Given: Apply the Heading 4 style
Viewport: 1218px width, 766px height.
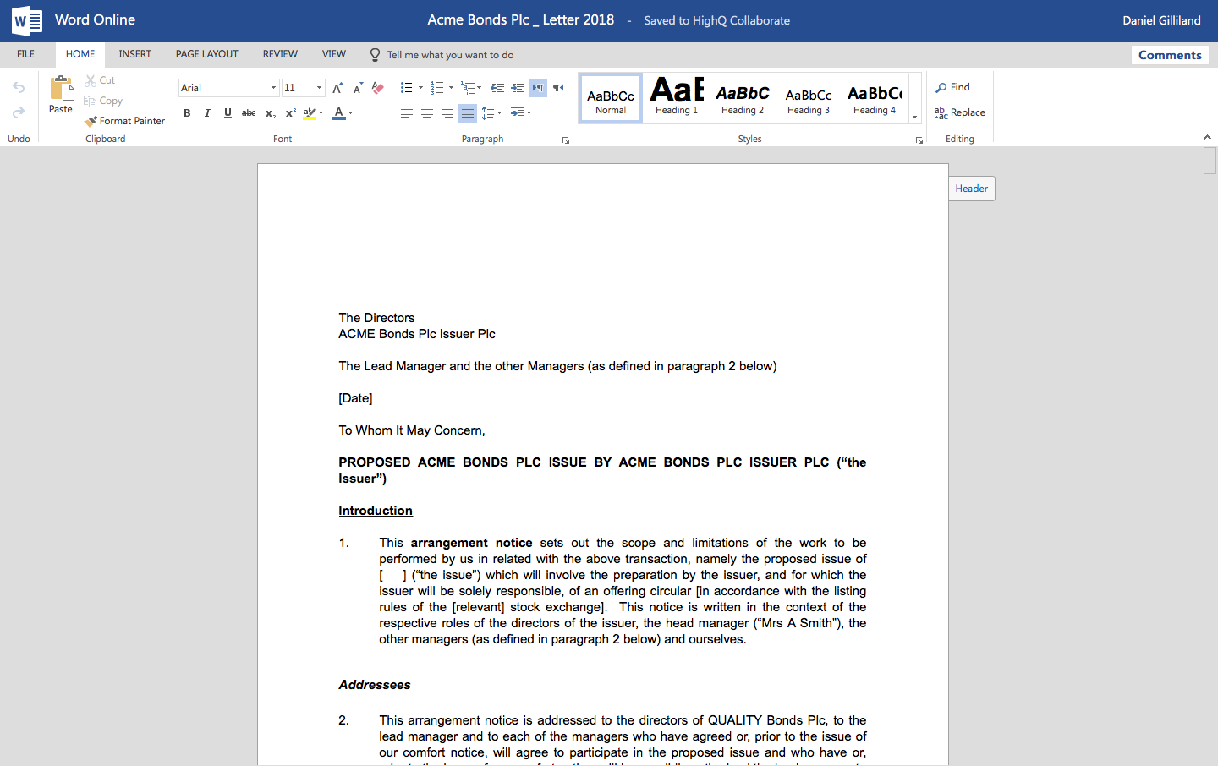Looking at the screenshot, I should pos(875,99).
